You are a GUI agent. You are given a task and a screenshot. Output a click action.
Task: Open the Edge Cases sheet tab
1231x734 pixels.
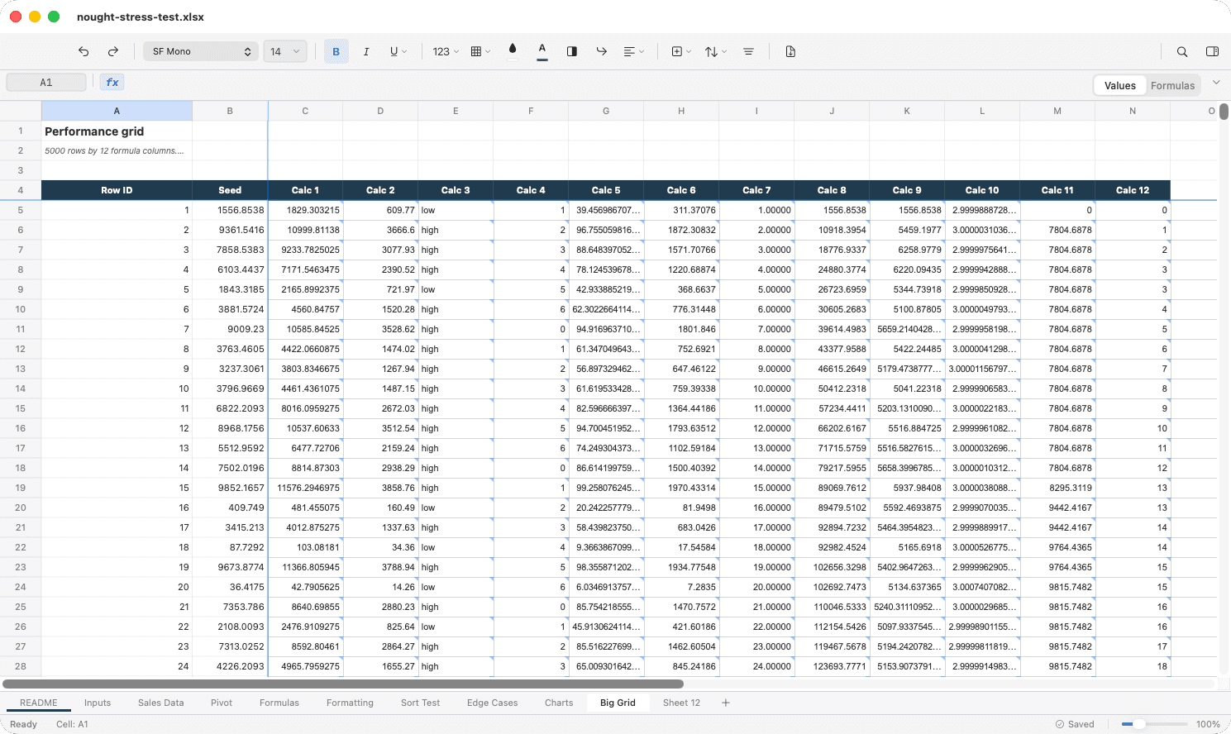coord(493,703)
